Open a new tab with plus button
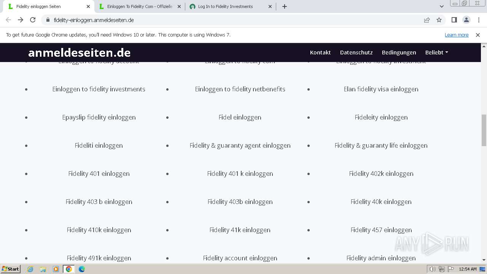This screenshot has height=274, width=487. [285, 6]
